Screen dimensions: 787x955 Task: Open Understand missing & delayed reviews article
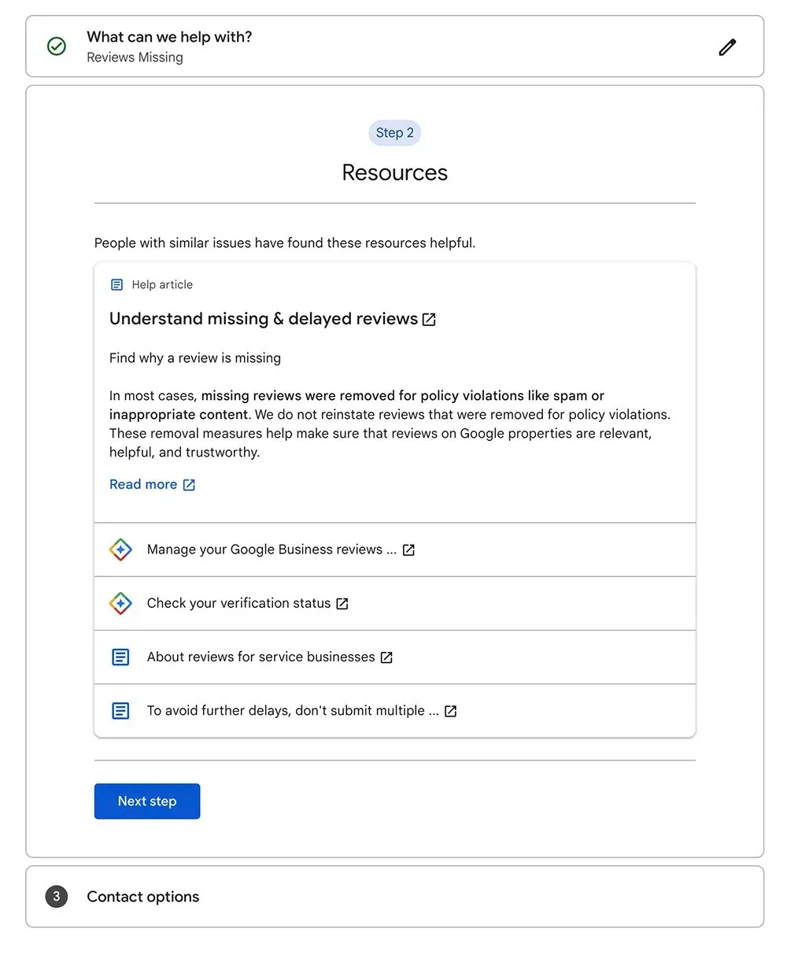pyautogui.click(x=264, y=319)
